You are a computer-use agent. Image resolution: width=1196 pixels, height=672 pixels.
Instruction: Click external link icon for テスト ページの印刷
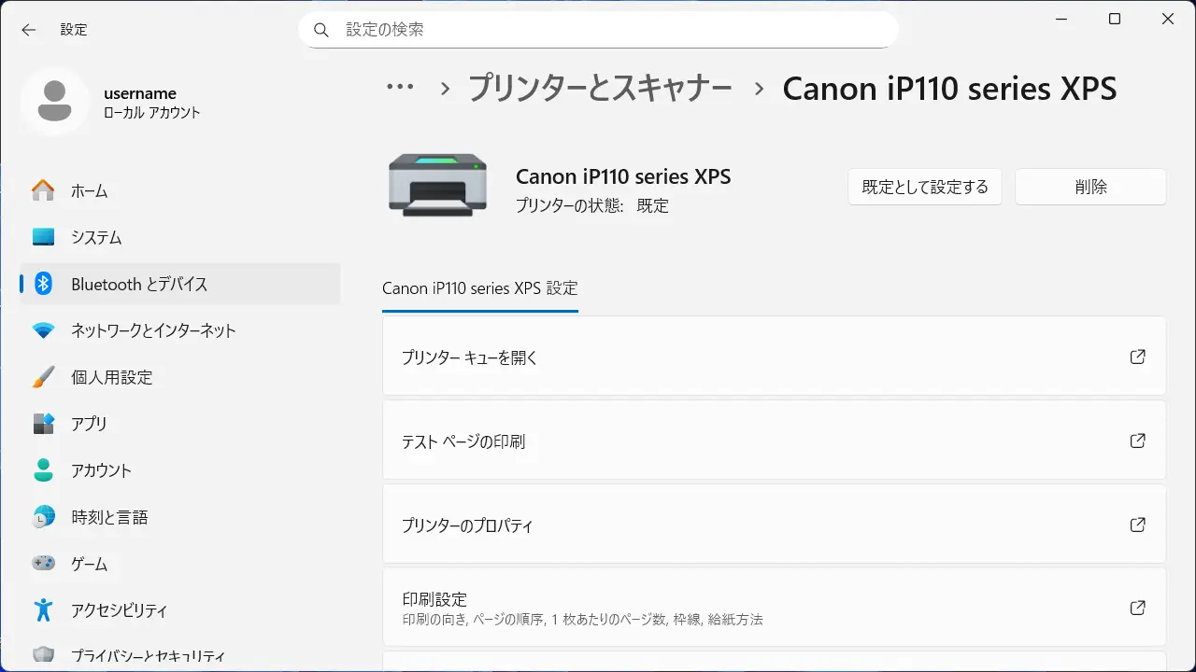pos(1137,441)
